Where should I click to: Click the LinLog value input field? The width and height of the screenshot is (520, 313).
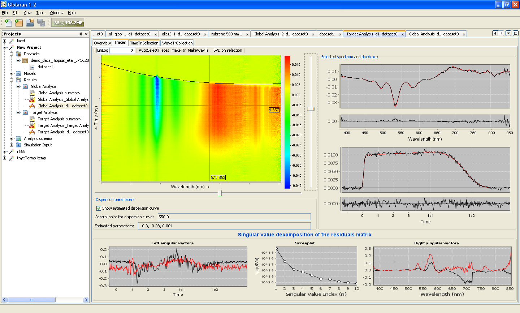(x=122, y=50)
